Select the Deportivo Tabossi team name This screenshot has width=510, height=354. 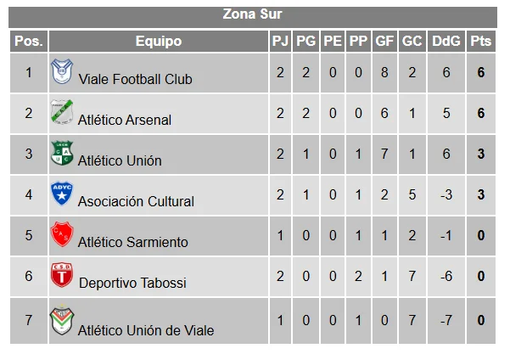[x=132, y=284]
